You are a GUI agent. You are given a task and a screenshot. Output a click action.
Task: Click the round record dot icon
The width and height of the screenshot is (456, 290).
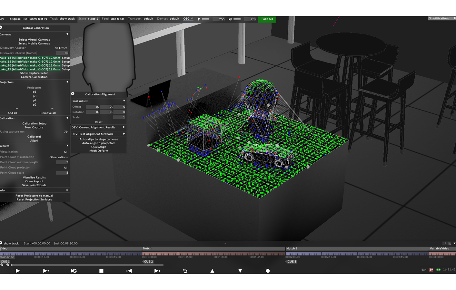click(x=268, y=271)
